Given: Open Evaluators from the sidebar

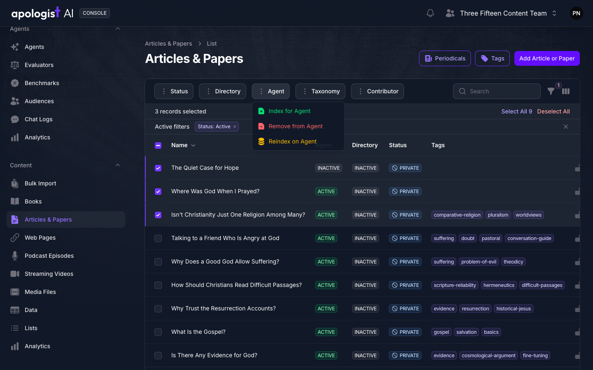Looking at the screenshot, I should [66, 65].
